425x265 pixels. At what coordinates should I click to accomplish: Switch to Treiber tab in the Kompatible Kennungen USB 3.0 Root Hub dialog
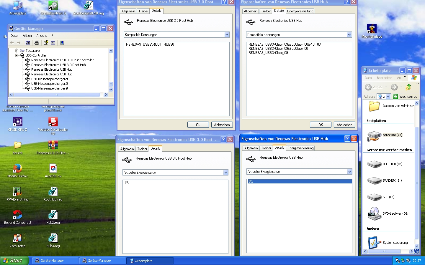(143, 11)
